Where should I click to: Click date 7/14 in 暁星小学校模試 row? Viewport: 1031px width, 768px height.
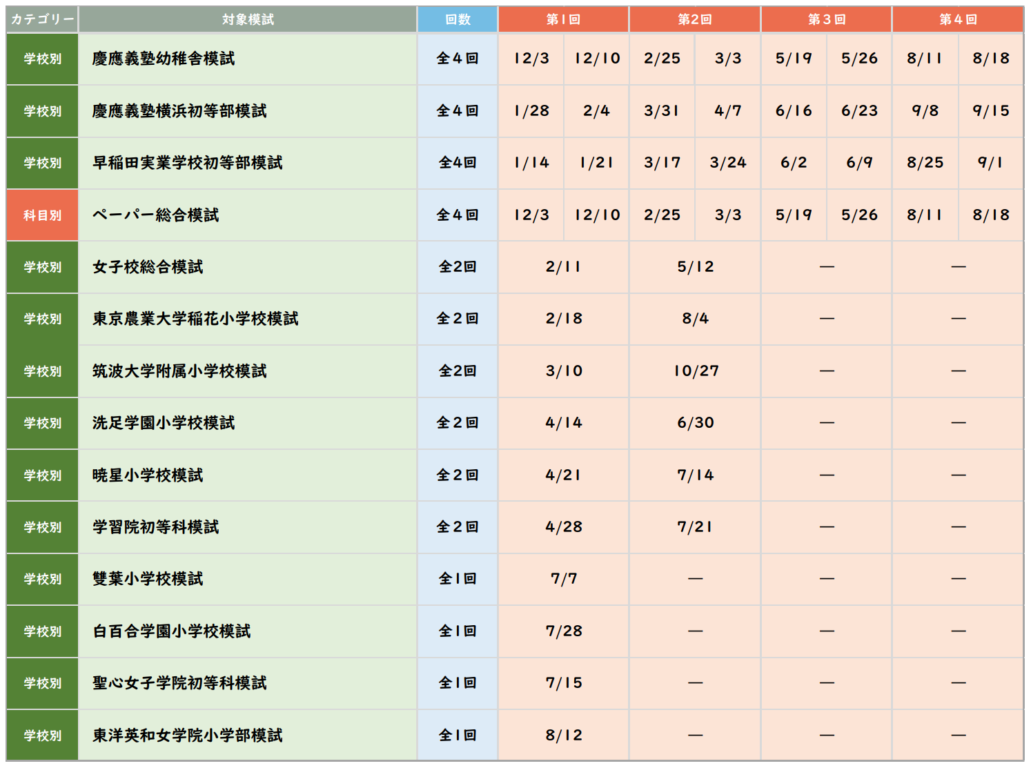point(695,475)
